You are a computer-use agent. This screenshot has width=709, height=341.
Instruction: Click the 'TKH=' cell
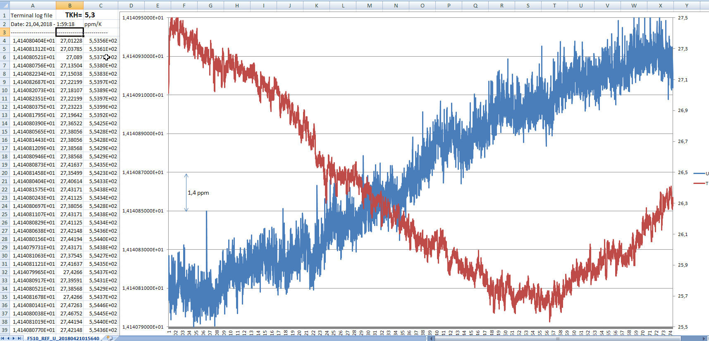pos(70,15)
